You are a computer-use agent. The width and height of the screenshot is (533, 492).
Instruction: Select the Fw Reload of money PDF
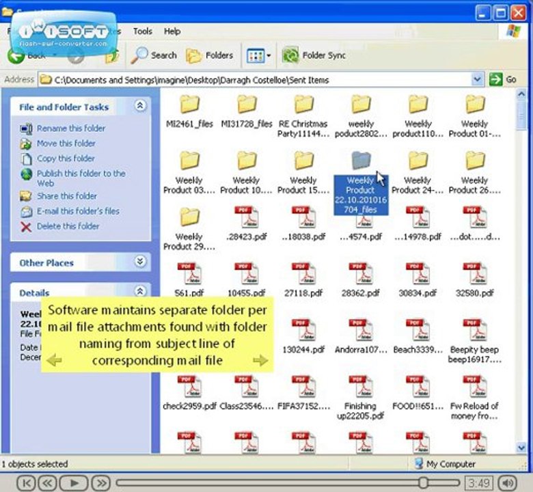click(x=475, y=398)
